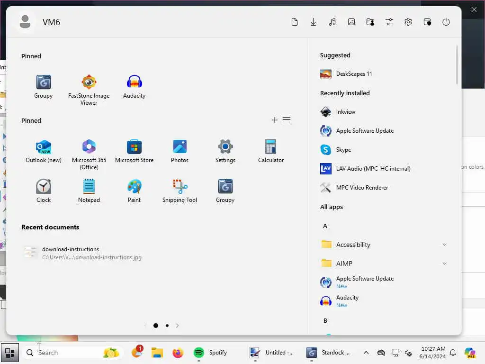The width and height of the screenshot is (485, 364).
Task: Show hidden tray icons chevron
Action: pyautogui.click(x=366, y=353)
